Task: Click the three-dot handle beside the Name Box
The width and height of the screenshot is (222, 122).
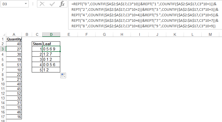Action: click(x=33, y=4)
